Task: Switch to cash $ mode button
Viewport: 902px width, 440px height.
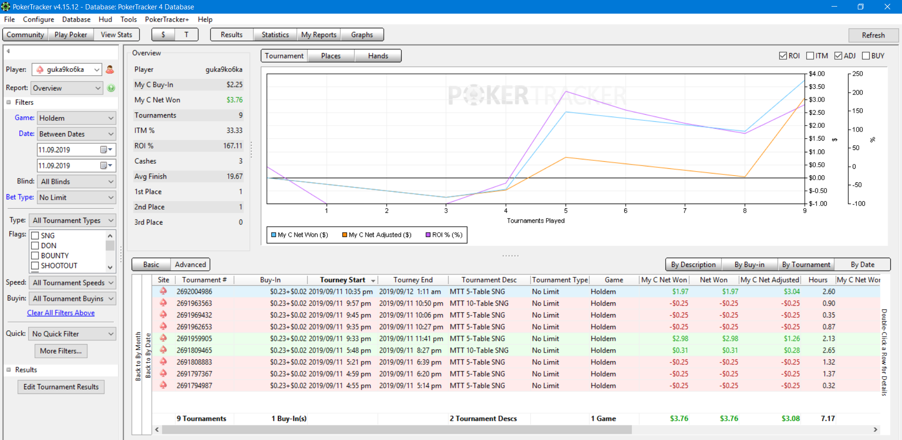Action: tap(163, 35)
